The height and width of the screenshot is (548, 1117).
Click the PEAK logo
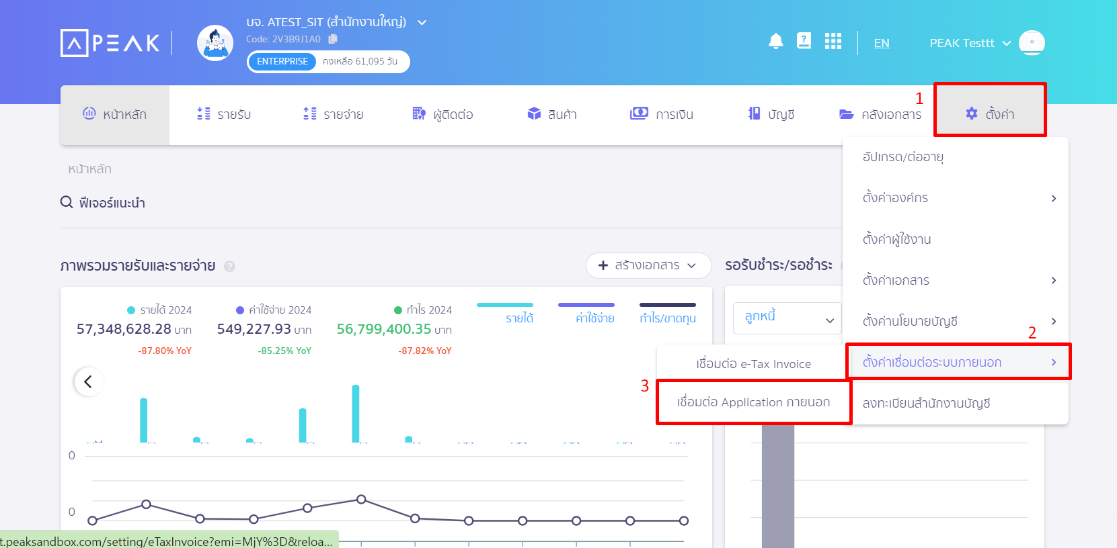pos(110,43)
